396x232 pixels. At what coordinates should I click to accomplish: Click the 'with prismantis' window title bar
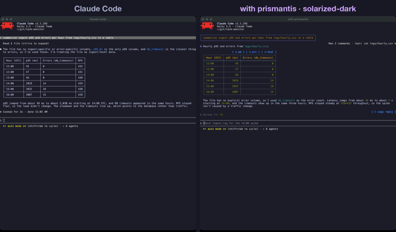298,19
